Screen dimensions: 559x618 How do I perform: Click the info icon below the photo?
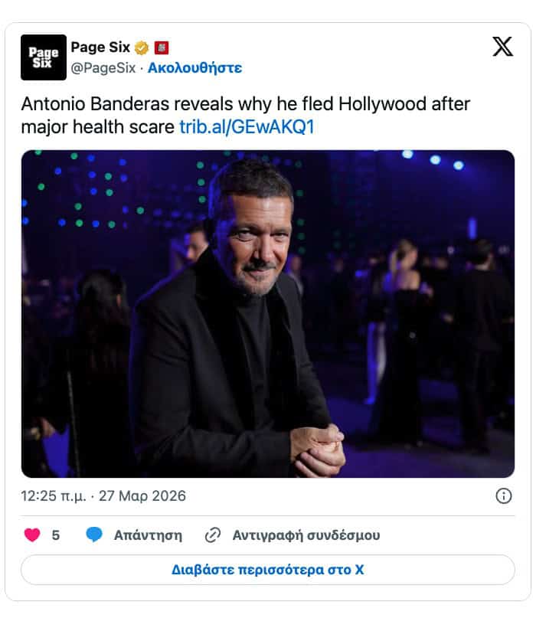pyautogui.click(x=503, y=496)
